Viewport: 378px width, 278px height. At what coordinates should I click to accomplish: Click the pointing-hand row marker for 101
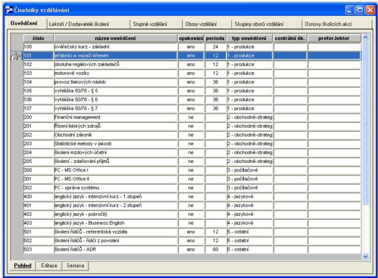click(x=16, y=56)
